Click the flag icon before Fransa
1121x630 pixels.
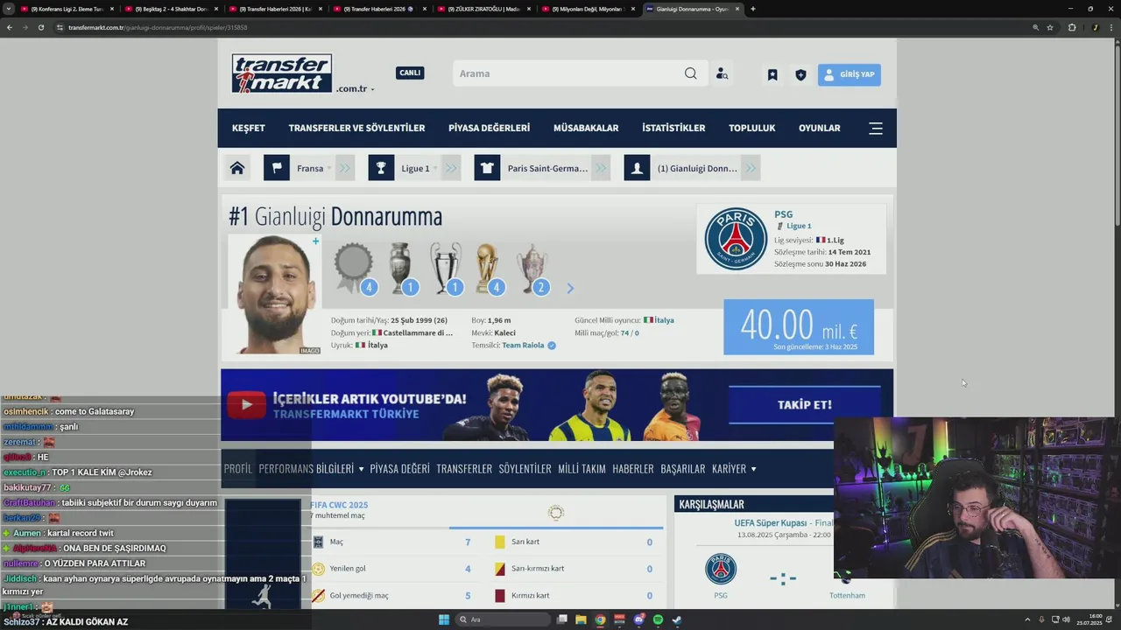coord(277,168)
